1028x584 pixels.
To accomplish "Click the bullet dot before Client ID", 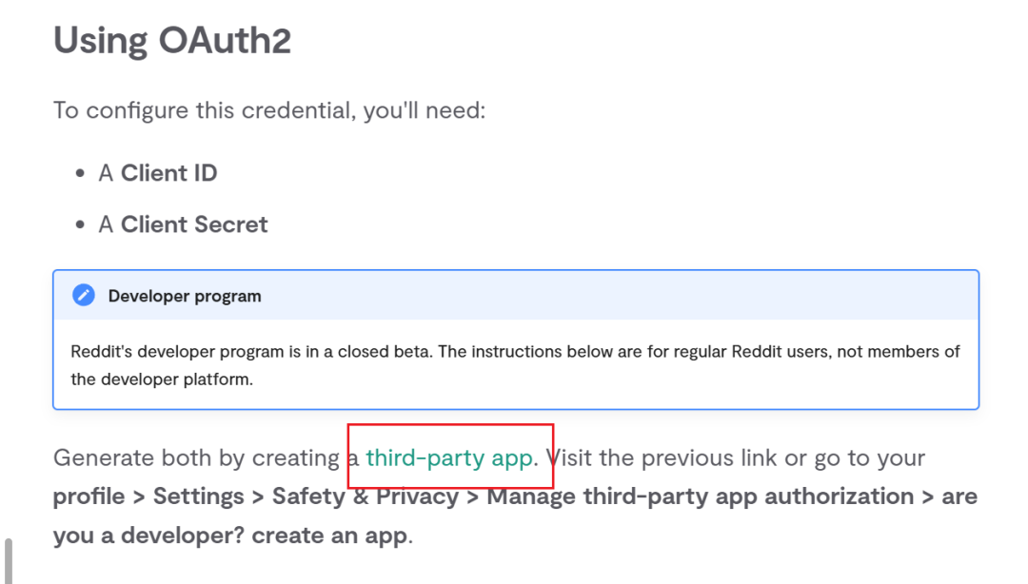I will (80, 173).
